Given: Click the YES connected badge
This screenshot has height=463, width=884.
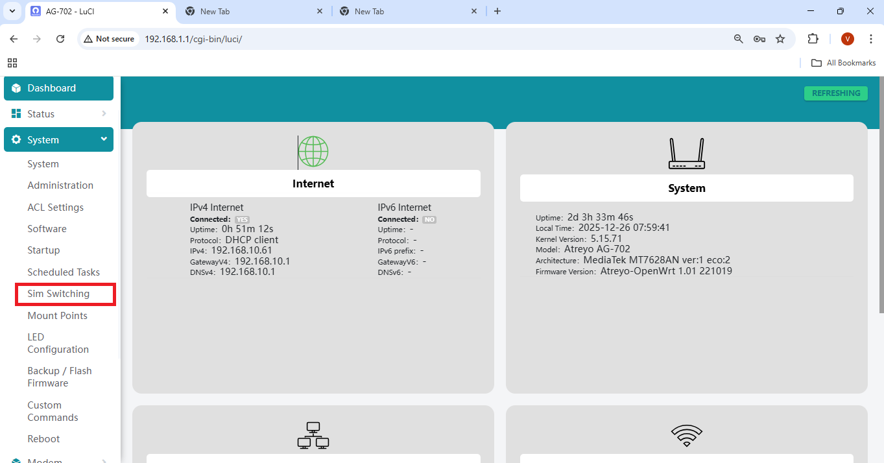Looking at the screenshot, I should coord(242,220).
